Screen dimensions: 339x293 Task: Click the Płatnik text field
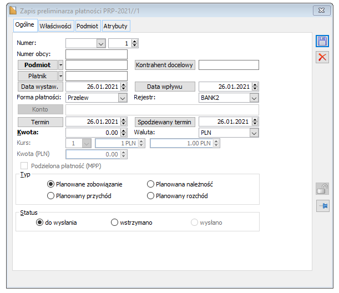coord(97,76)
